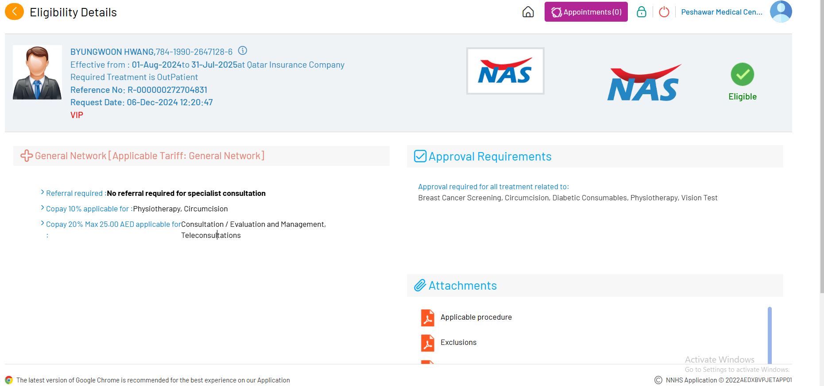The width and height of the screenshot is (824, 386).
Task: Click the red power logout icon
Action: point(664,12)
